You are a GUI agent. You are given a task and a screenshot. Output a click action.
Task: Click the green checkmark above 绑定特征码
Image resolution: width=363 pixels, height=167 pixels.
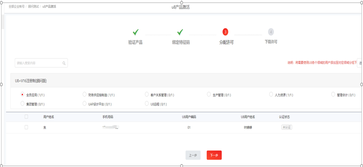pyautogui.click(x=180, y=32)
